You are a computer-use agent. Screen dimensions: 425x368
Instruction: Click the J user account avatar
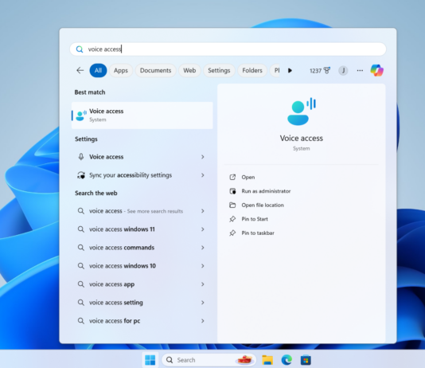[x=343, y=71]
